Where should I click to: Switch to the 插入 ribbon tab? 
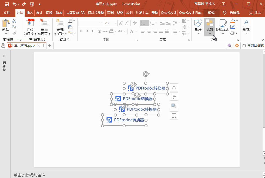tap(29, 13)
